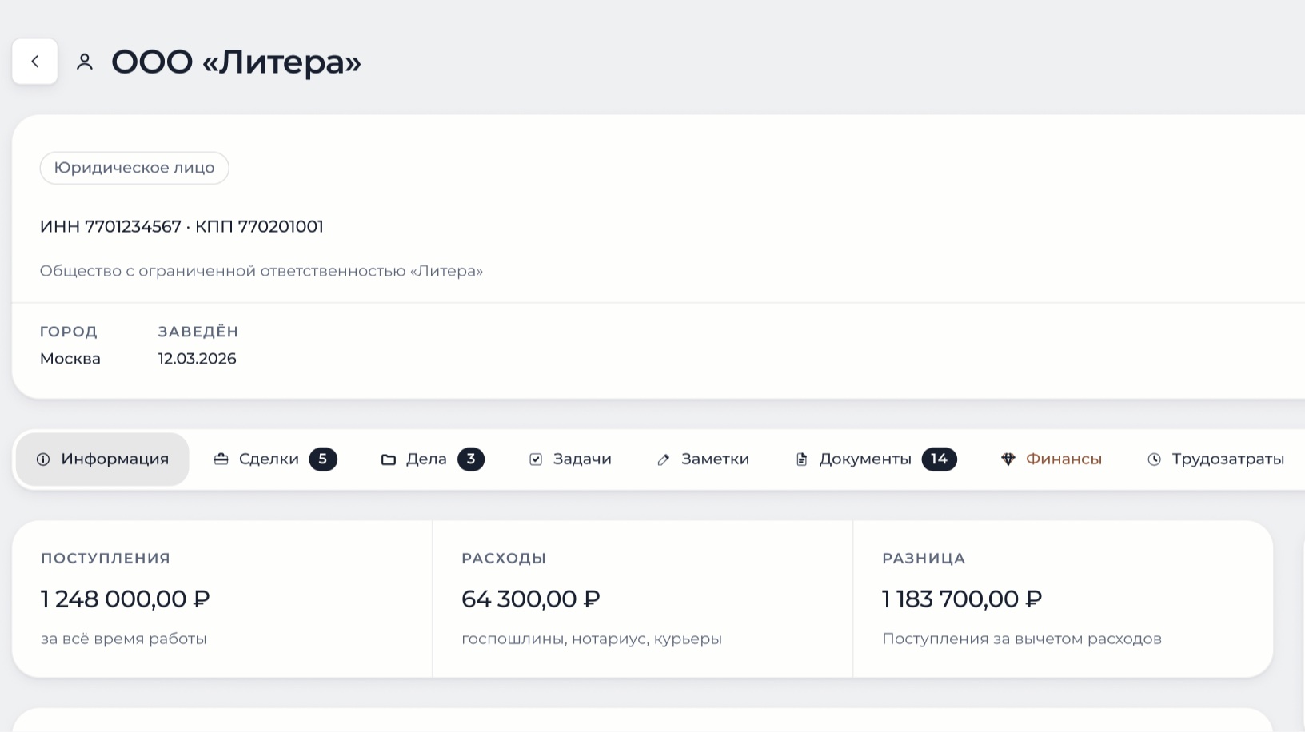Screen dimensions: 1305x732
Task: Click the folder icon next to Дела
Action: pyautogui.click(x=389, y=459)
